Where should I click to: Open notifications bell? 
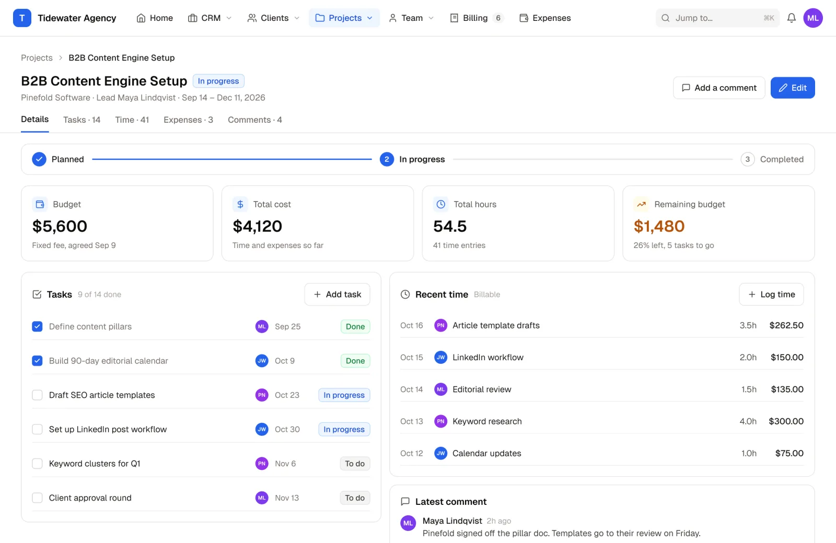[792, 18]
